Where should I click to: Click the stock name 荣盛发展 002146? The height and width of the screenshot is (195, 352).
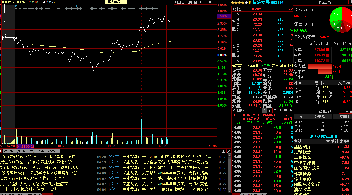[268, 3]
